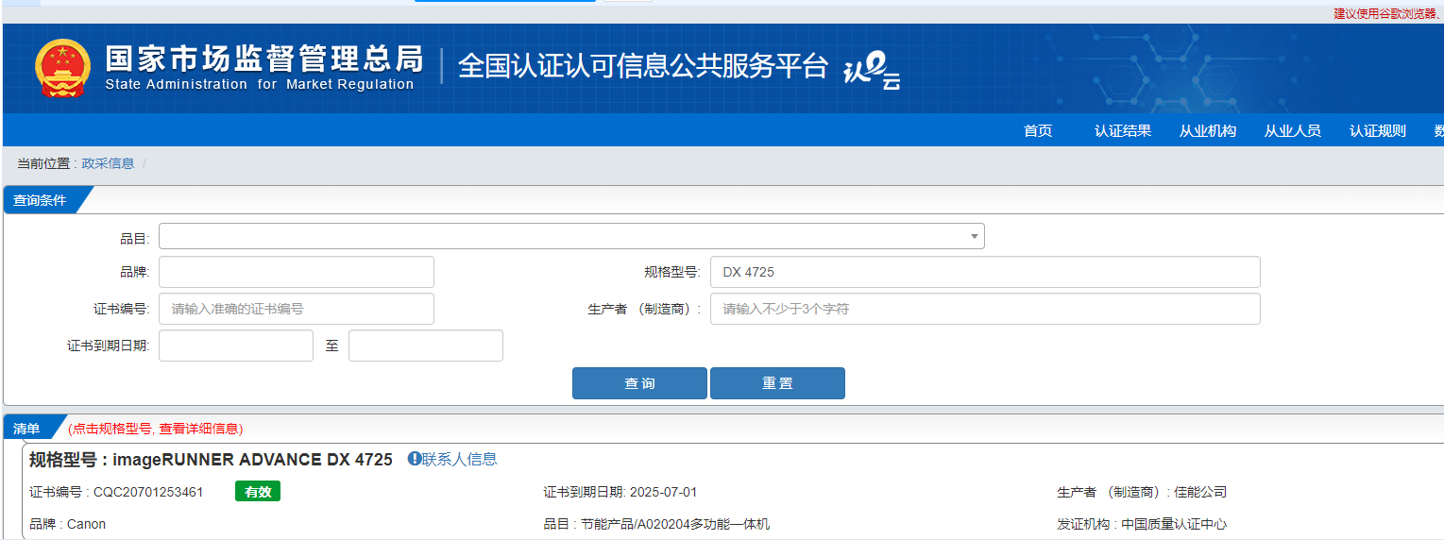Viewport: 1444px width, 540px height.
Task: Open 认证结果 in the navigation bar
Action: coord(1123,131)
